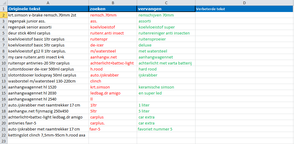Select cell containing 'remsch.70mm'
The height and width of the screenshot is (144, 294).
click(113, 15)
